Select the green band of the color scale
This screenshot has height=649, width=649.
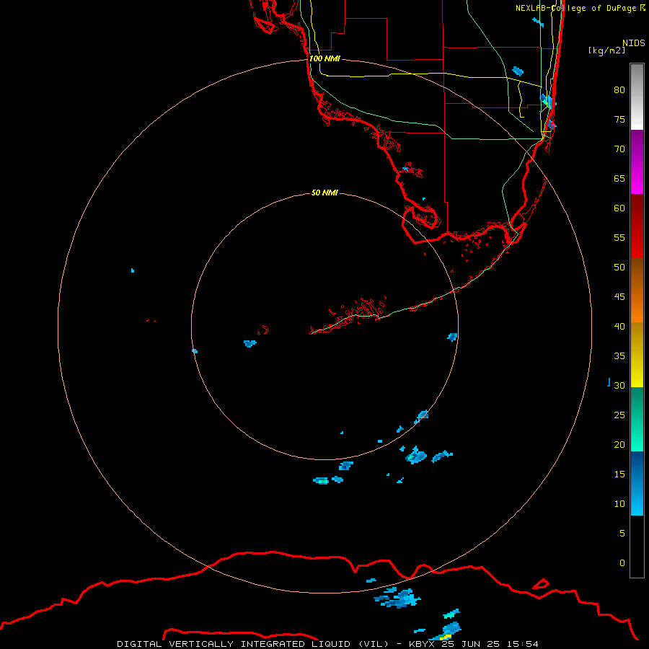pyautogui.click(x=637, y=419)
